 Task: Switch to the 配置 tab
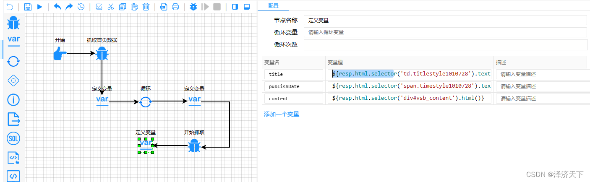coord(273,6)
